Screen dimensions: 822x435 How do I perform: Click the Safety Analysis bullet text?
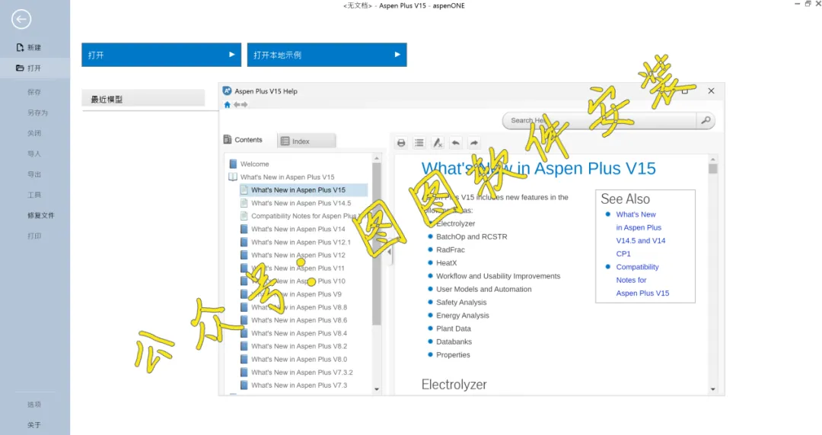pos(461,303)
